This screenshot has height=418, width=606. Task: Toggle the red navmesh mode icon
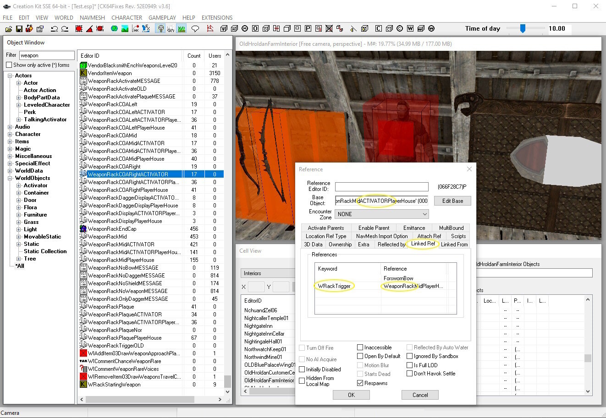coord(210,29)
